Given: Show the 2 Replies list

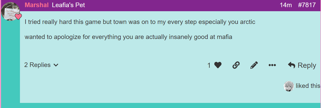Looking at the screenshot, I should tap(41, 65).
